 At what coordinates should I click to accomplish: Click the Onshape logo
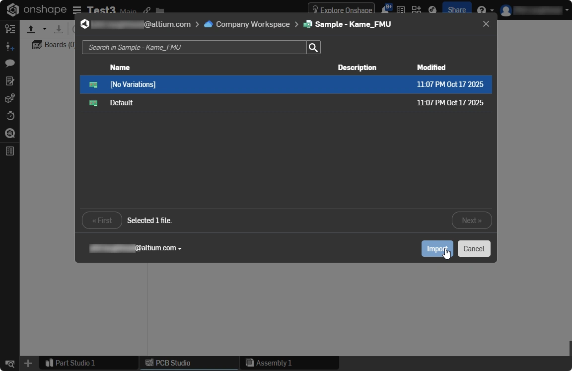36,9
